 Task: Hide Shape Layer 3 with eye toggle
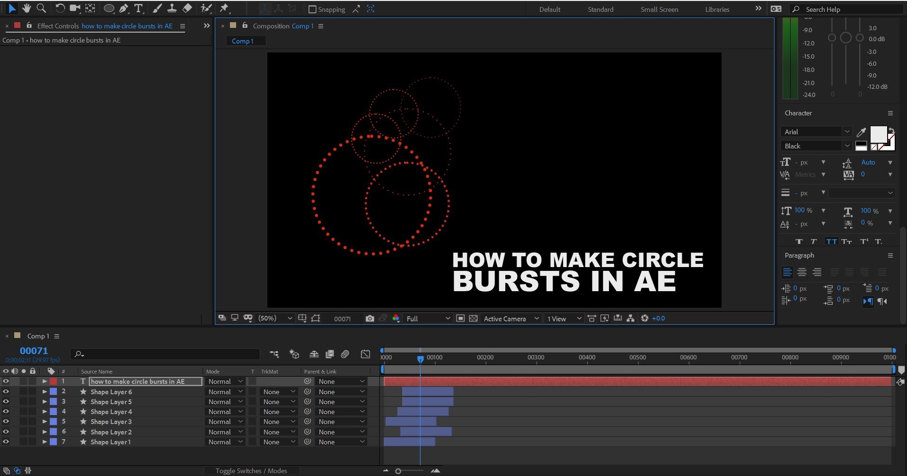(x=6, y=422)
